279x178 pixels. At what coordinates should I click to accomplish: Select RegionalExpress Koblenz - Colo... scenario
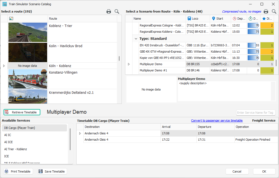click(162, 32)
